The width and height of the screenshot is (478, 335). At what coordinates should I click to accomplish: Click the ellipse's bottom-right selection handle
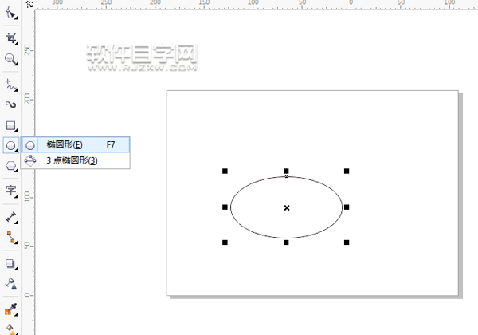pos(347,242)
